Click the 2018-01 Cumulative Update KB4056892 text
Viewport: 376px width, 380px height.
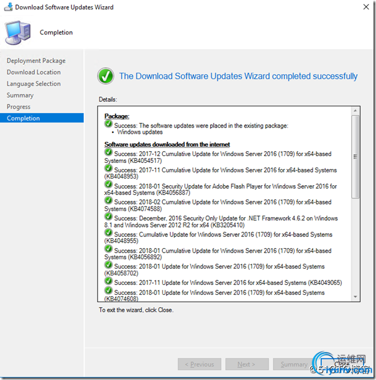(218, 254)
